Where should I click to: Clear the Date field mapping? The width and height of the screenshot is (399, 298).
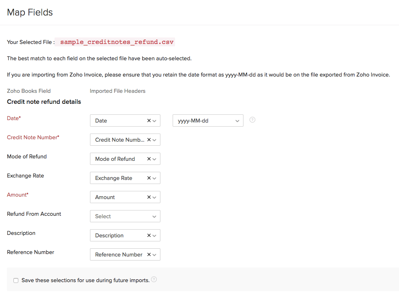click(149, 121)
